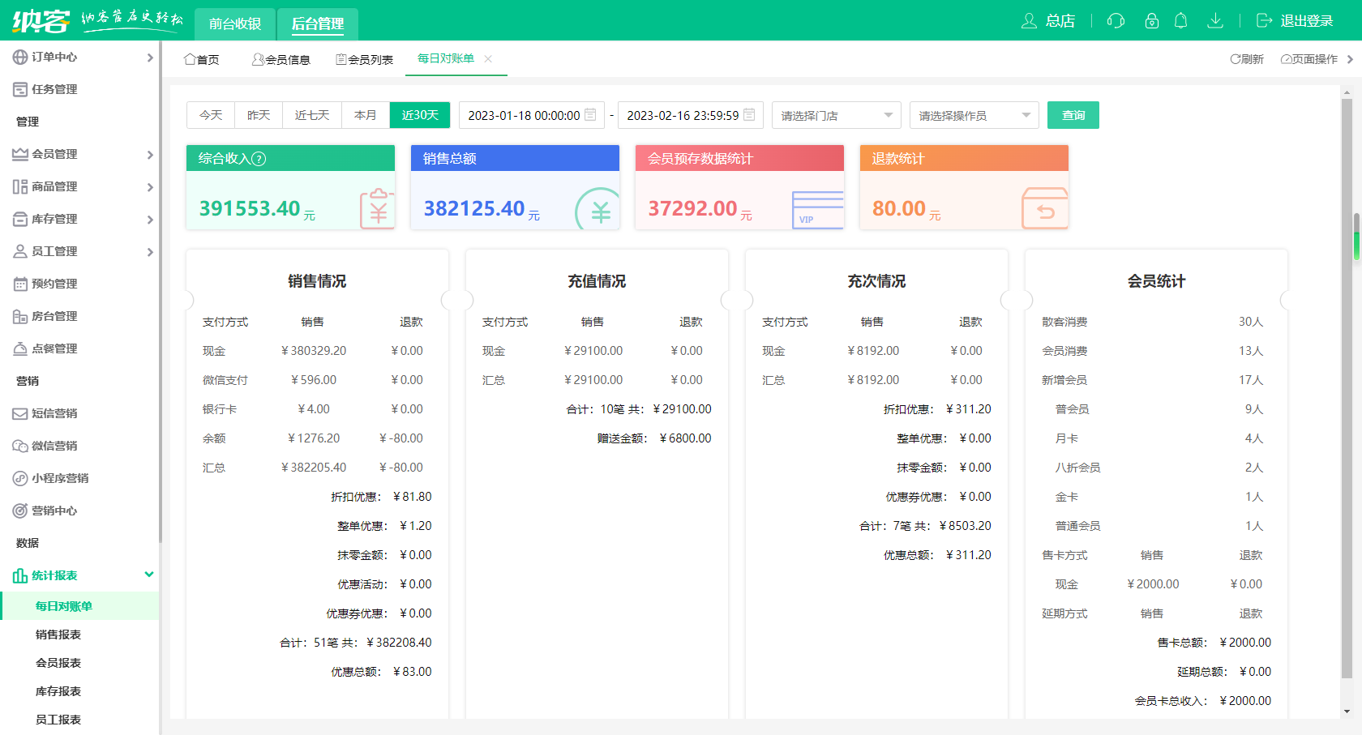This screenshot has width=1362, height=735.
Task: Open the 员工报表 submenu item
Action: 58,720
